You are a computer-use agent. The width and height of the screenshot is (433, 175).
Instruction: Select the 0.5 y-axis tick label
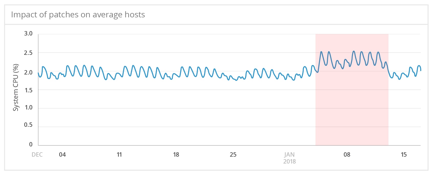[28, 125]
